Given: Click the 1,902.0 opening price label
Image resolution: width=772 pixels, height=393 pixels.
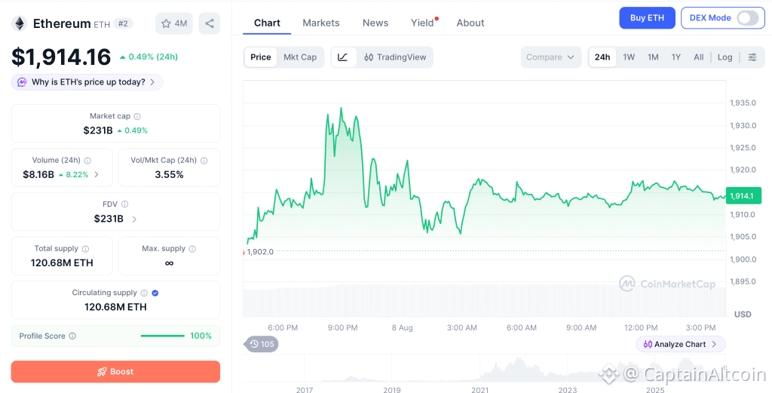Looking at the screenshot, I should click(260, 252).
